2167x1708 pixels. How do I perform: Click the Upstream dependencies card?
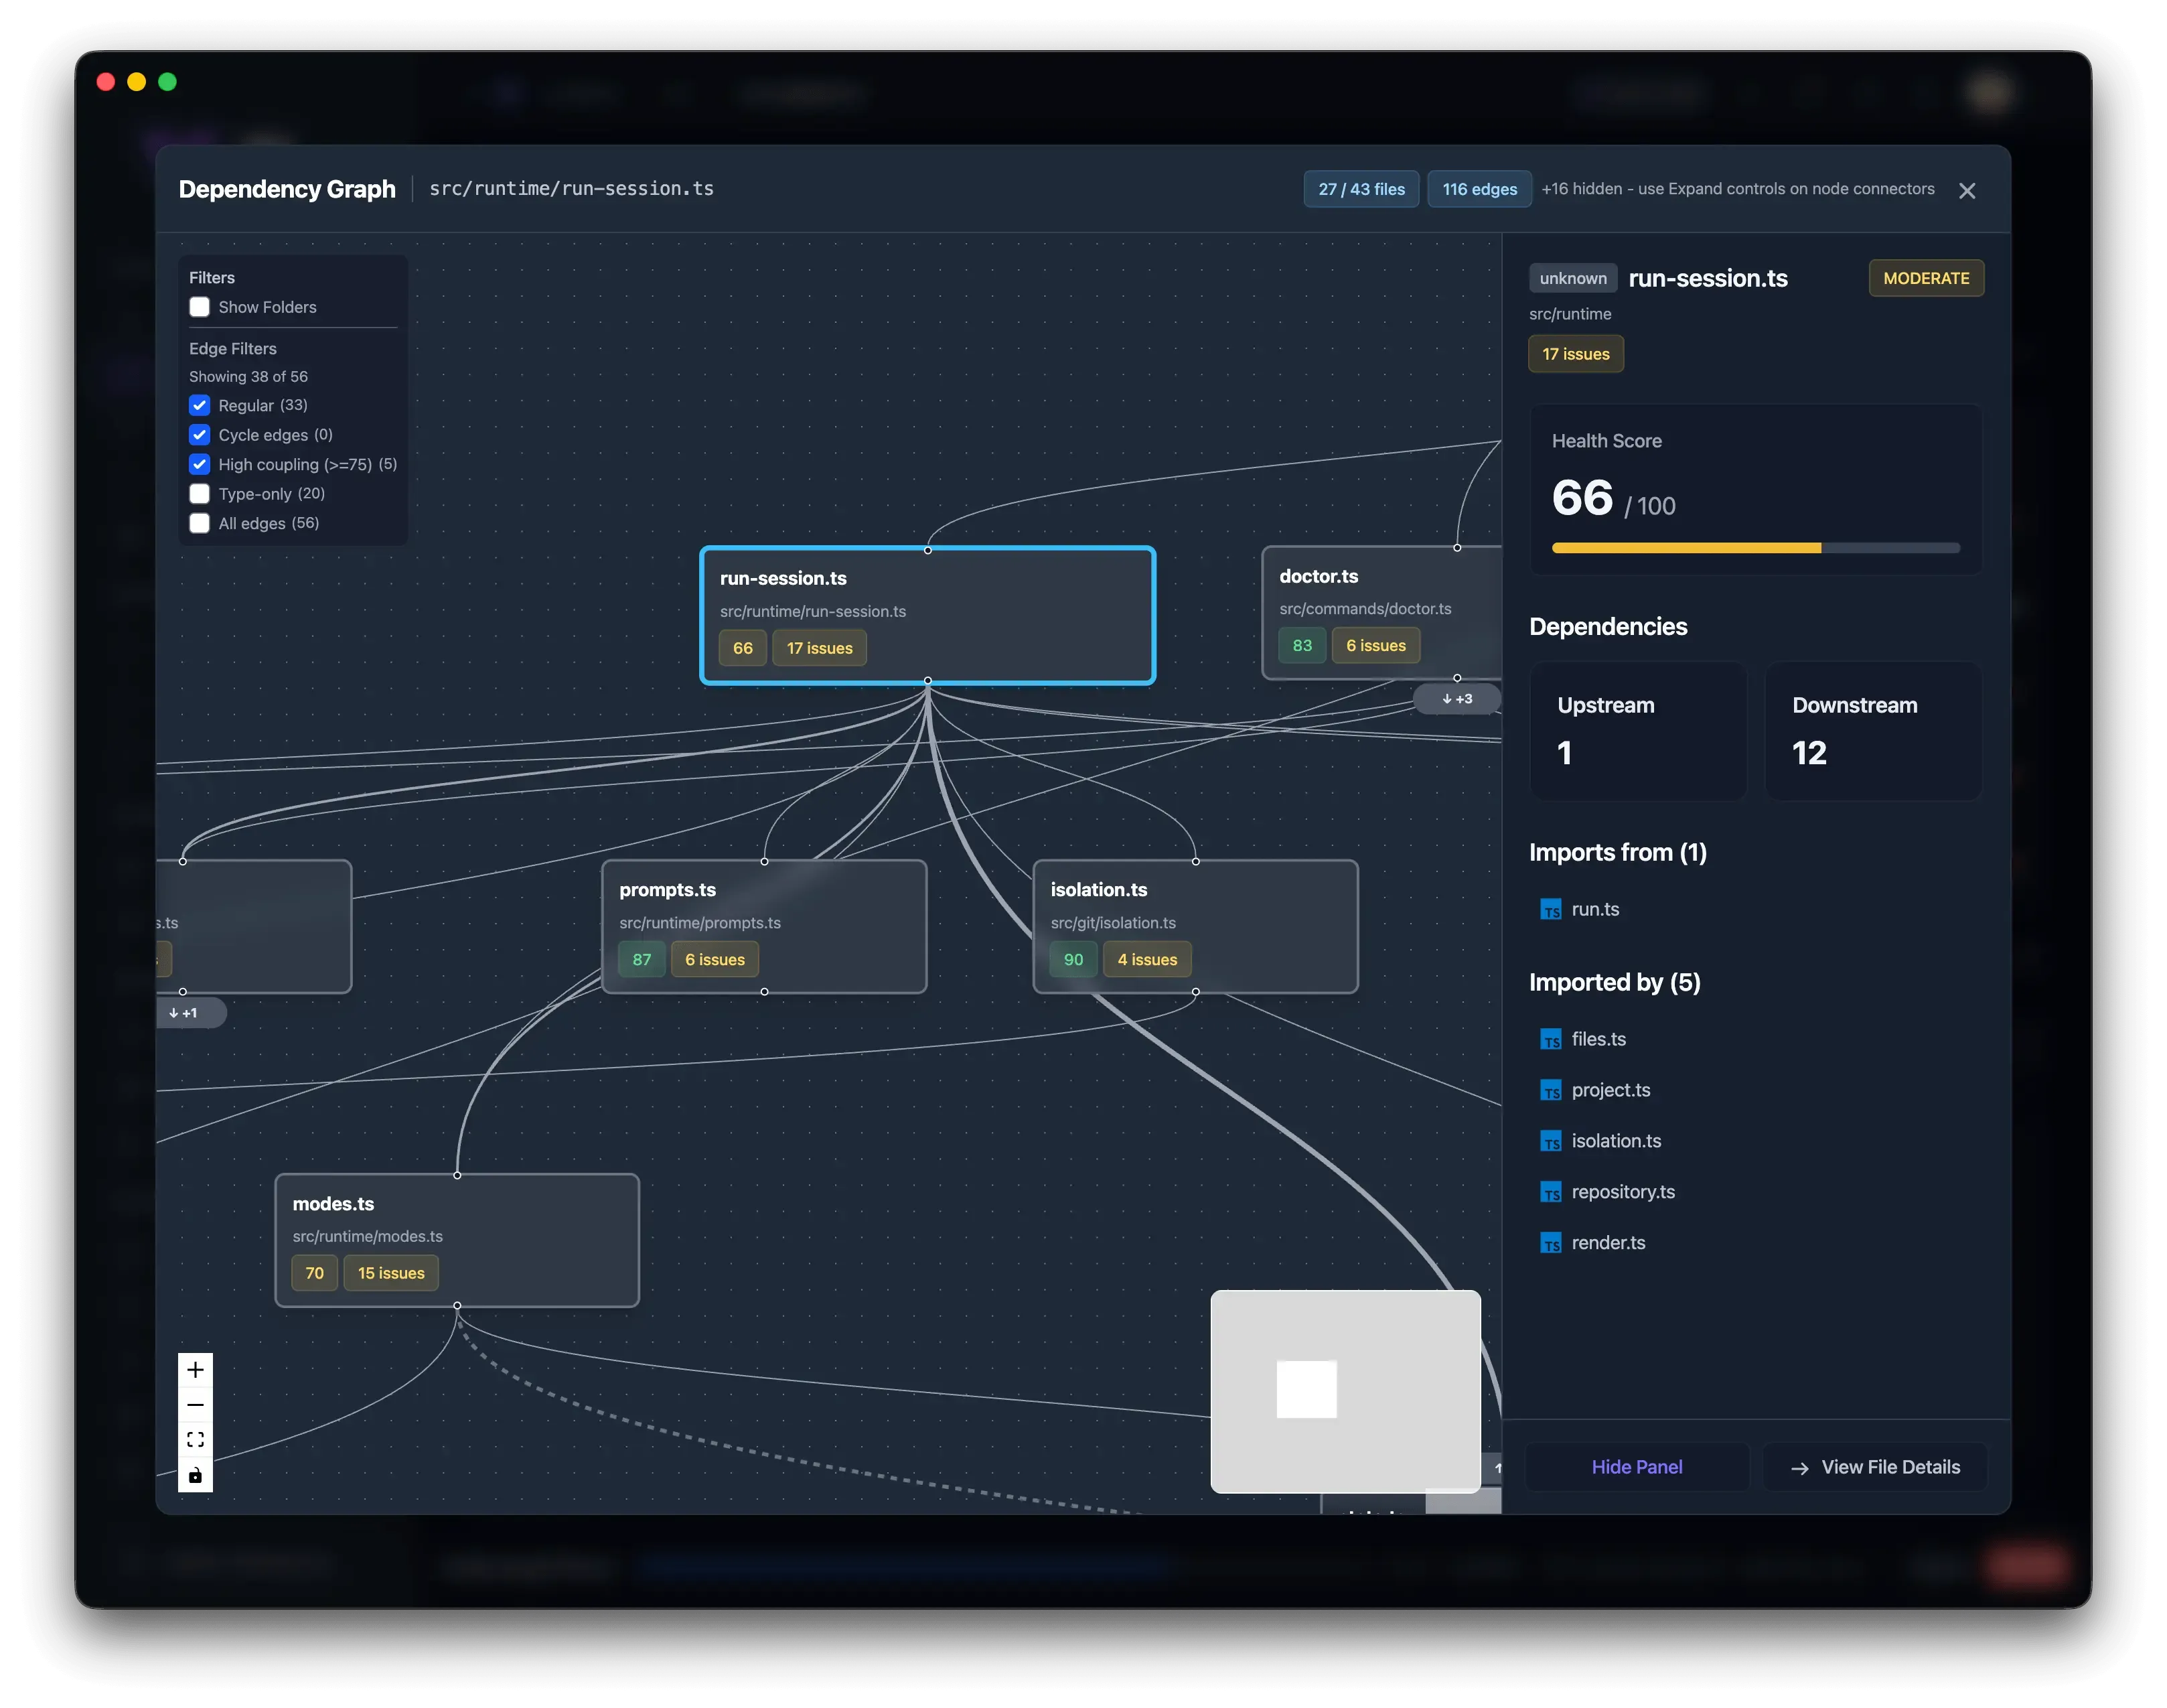point(1638,731)
